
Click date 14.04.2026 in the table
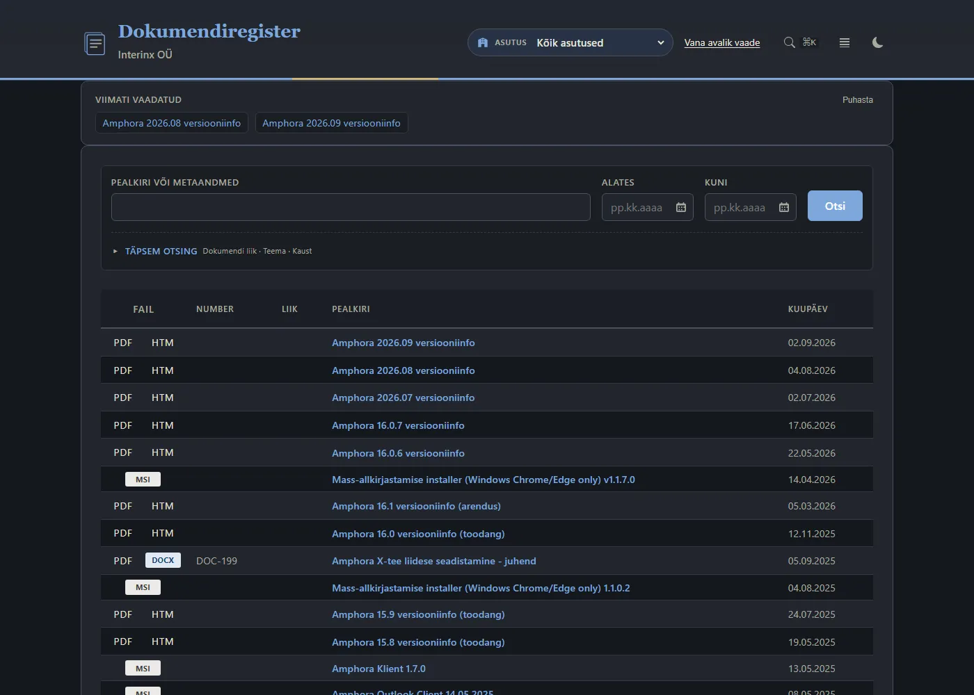tap(812, 480)
